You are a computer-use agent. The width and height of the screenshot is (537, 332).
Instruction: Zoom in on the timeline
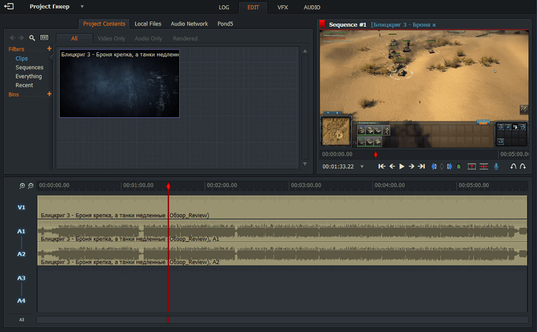click(22, 186)
